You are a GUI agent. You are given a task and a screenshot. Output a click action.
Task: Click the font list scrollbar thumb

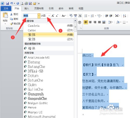coord(75,27)
